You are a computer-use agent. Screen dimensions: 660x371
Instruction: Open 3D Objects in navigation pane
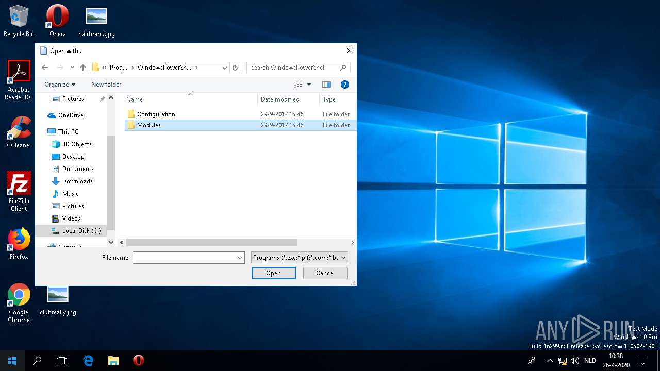(x=77, y=144)
